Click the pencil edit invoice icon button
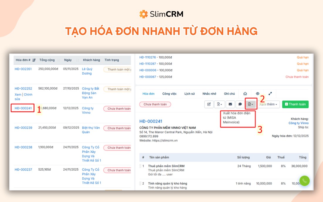The image size is (323, 202). pos(209,104)
